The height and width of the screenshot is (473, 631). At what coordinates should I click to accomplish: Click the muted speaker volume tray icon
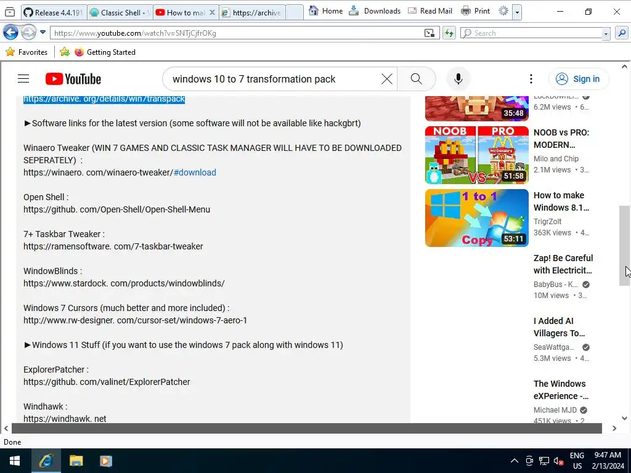[x=558, y=461]
